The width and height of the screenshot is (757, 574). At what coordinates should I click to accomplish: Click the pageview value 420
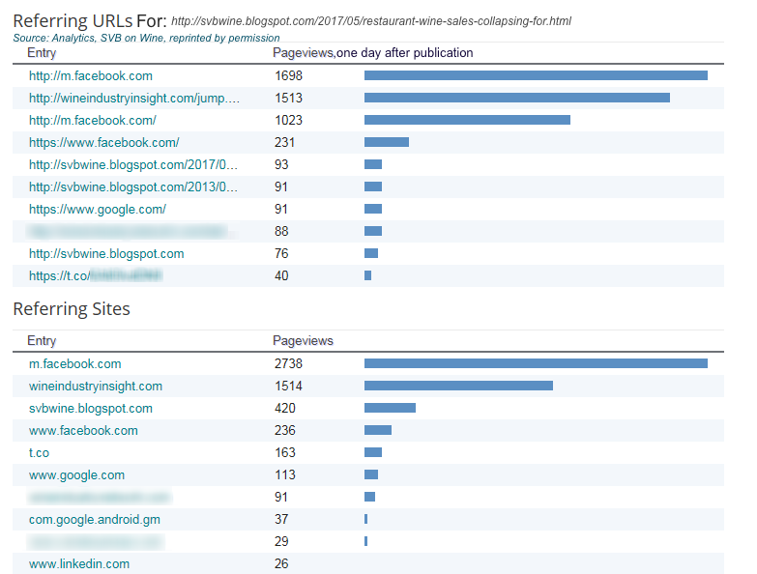click(285, 408)
